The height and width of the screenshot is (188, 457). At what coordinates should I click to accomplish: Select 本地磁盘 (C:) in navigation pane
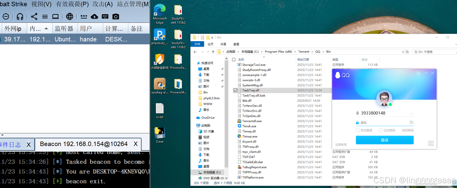(x=212, y=172)
